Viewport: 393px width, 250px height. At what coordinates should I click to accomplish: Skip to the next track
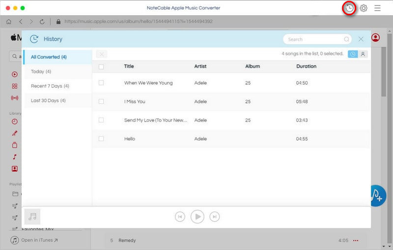(x=215, y=217)
